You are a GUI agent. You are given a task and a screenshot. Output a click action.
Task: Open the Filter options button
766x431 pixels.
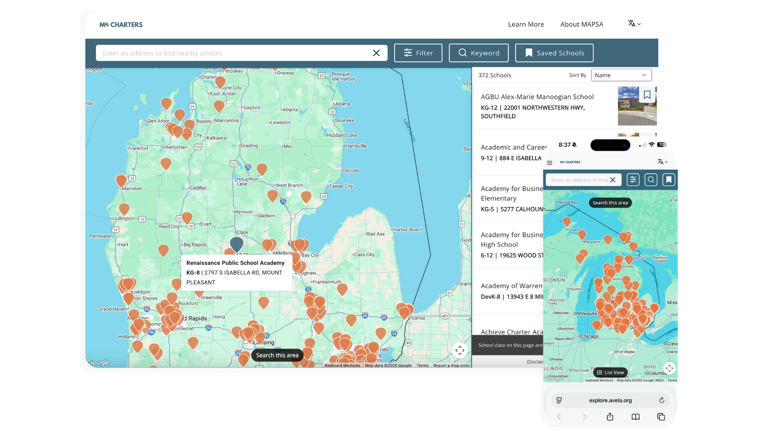tap(418, 53)
